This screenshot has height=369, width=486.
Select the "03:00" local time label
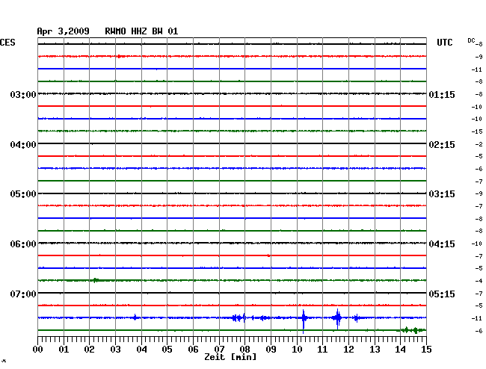[x=23, y=94]
